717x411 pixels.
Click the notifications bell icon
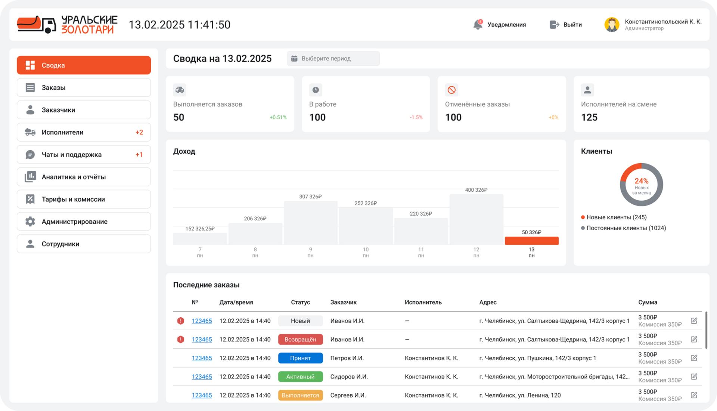point(478,25)
